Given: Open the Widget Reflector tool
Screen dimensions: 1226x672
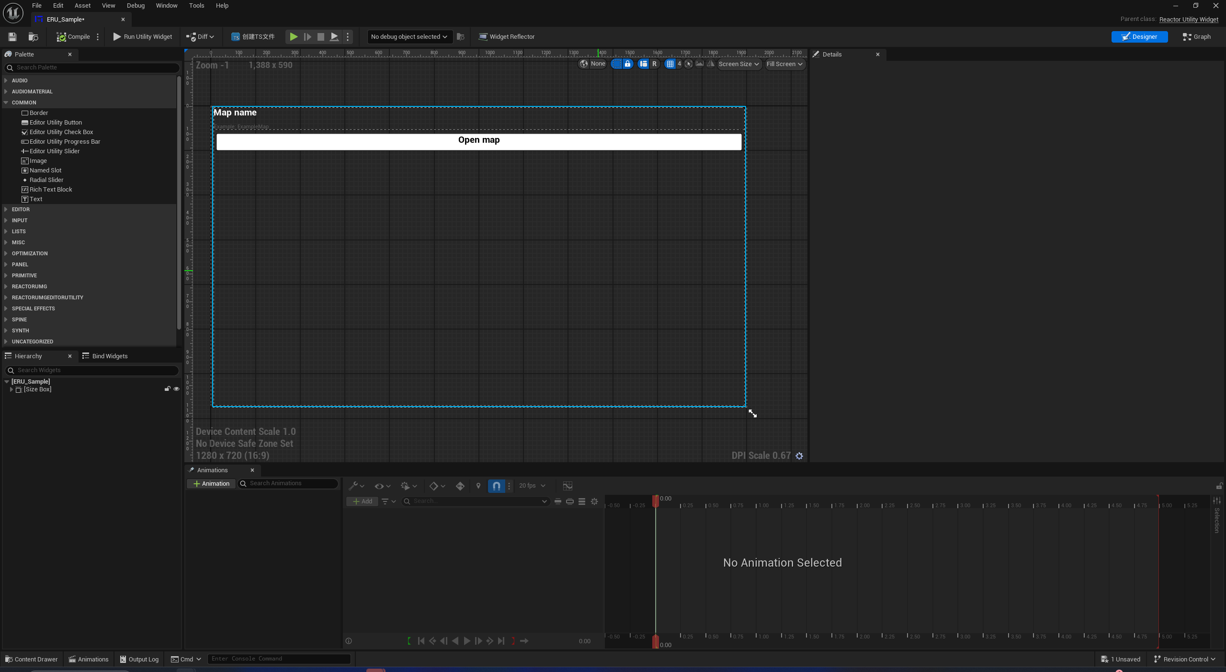Looking at the screenshot, I should (x=507, y=37).
